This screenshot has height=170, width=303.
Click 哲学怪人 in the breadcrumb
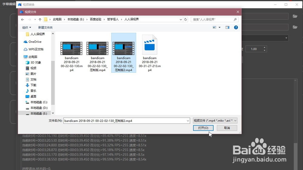click(113, 19)
